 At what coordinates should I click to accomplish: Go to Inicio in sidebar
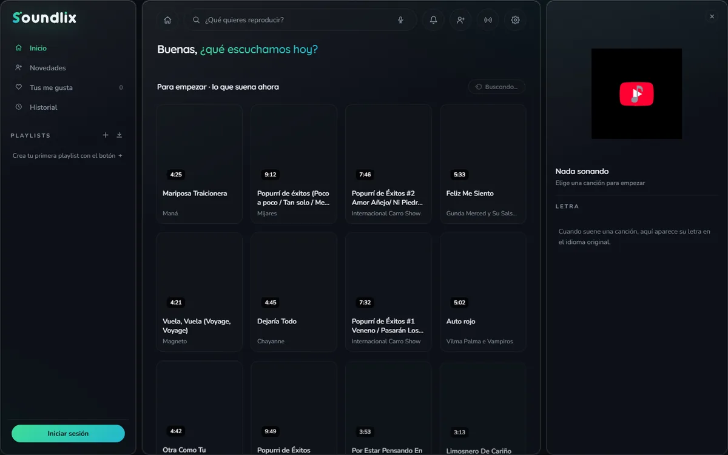tap(68, 48)
